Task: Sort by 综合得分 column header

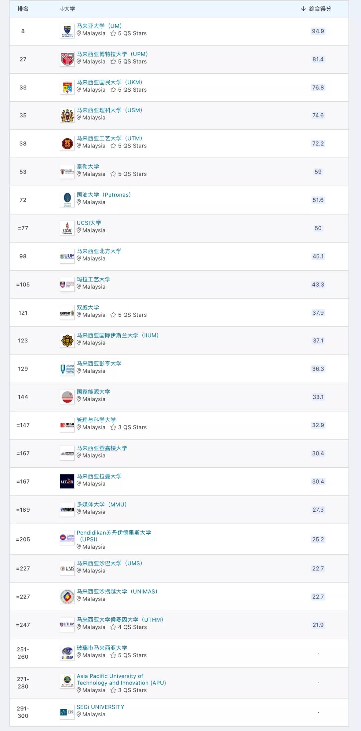Action: [316, 9]
